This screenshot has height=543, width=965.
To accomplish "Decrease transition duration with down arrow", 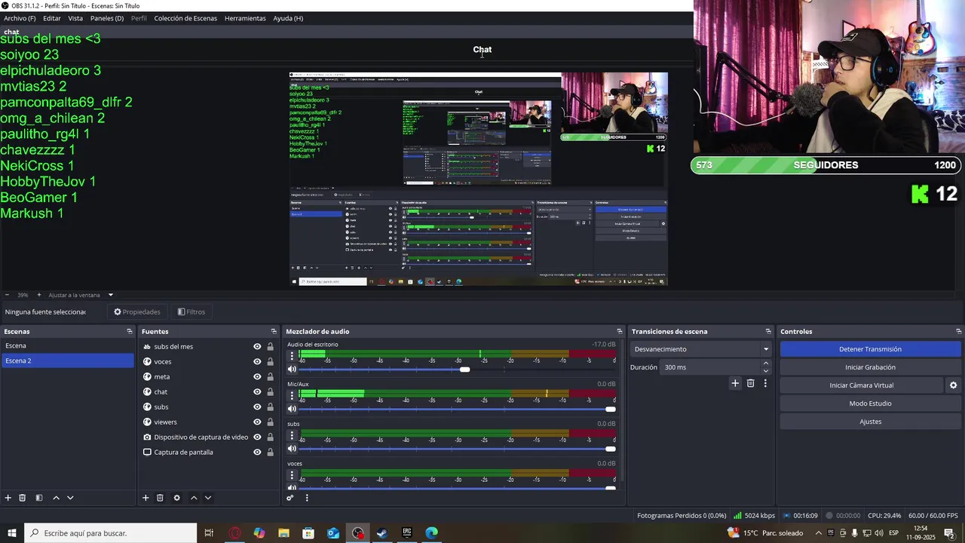I will (x=766, y=371).
